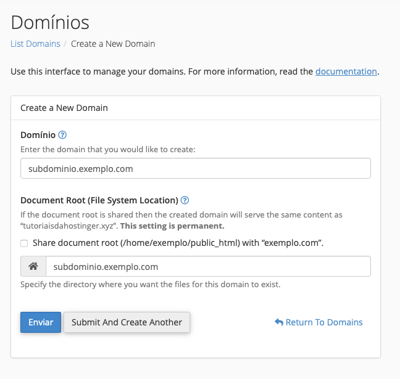Click the home icon beside directory field
This screenshot has width=400, height=379.
(33, 266)
